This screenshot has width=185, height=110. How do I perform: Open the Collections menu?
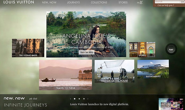99,2
